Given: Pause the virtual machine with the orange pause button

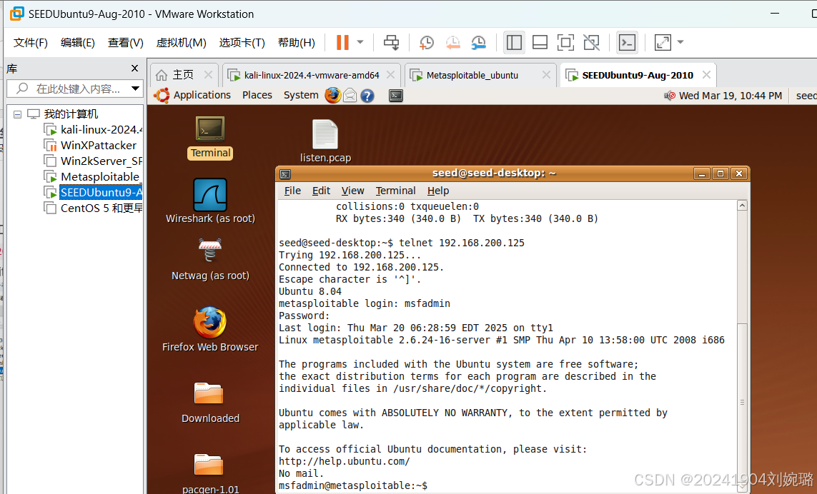Looking at the screenshot, I should click(342, 42).
